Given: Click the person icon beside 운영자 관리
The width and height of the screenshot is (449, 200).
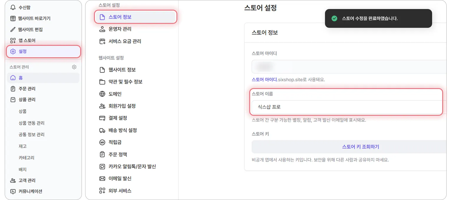Looking at the screenshot, I should [102, 29].
